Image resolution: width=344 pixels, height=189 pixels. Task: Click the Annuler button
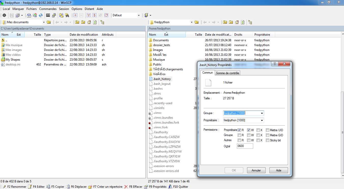point(256,170)
